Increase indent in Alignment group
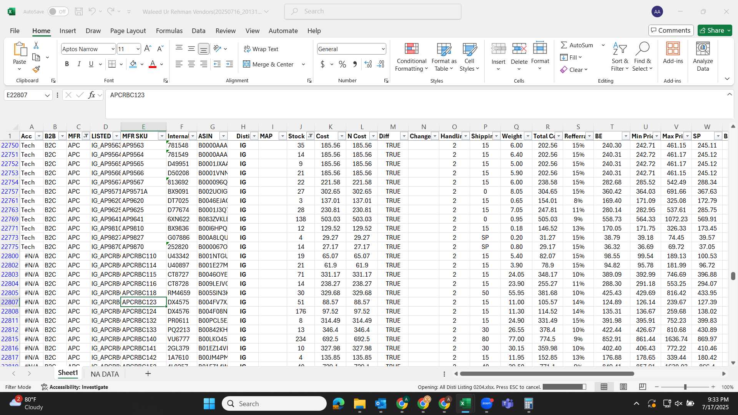Image resolution: width=738 pixels, height=415 pixels. point(229,64)
